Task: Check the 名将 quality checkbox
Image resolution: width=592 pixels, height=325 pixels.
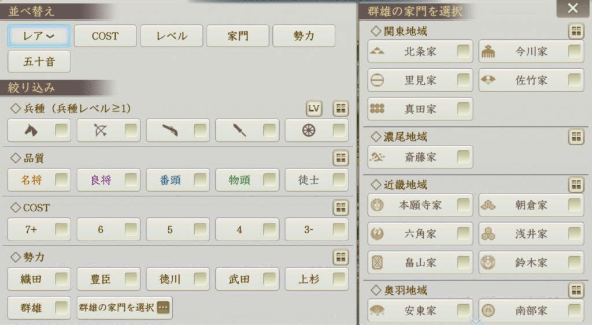Action: click(62, 181)
